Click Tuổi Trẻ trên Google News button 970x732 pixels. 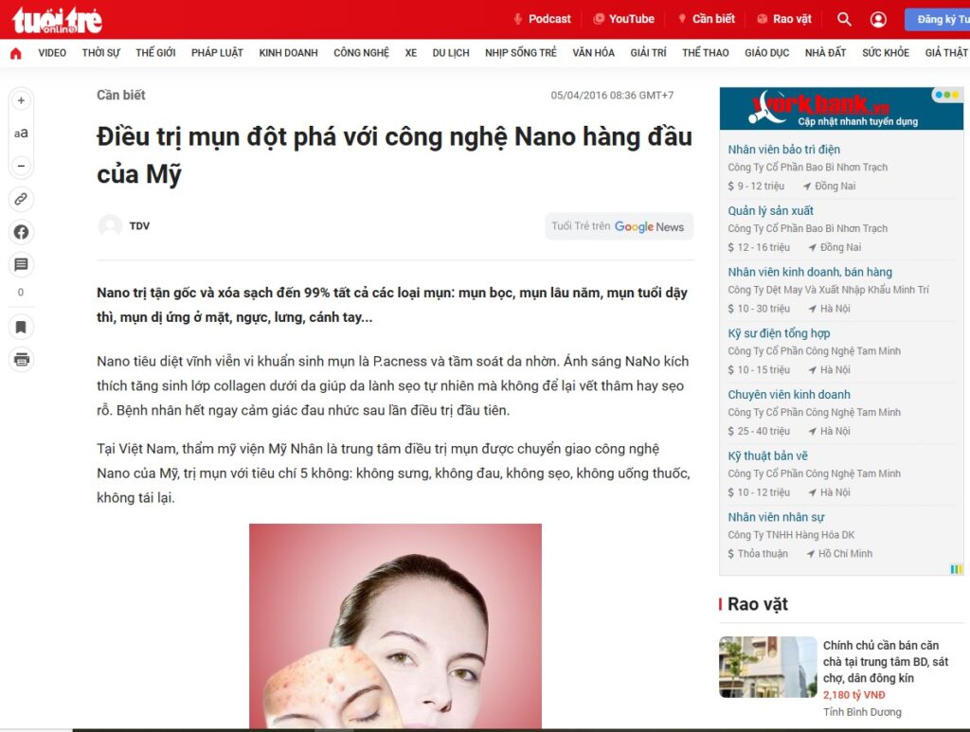click(x=619, y=226)
